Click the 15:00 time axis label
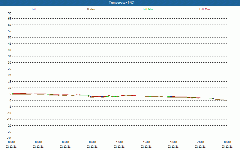The height and width of the screenshot is (150, 240). pyautogui.click(x=147, y=142)
